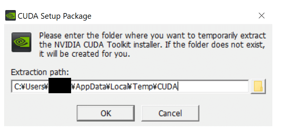284x137 pixels.
Task: Click the NVIDIA icon in the title bar
Action: 10,15
